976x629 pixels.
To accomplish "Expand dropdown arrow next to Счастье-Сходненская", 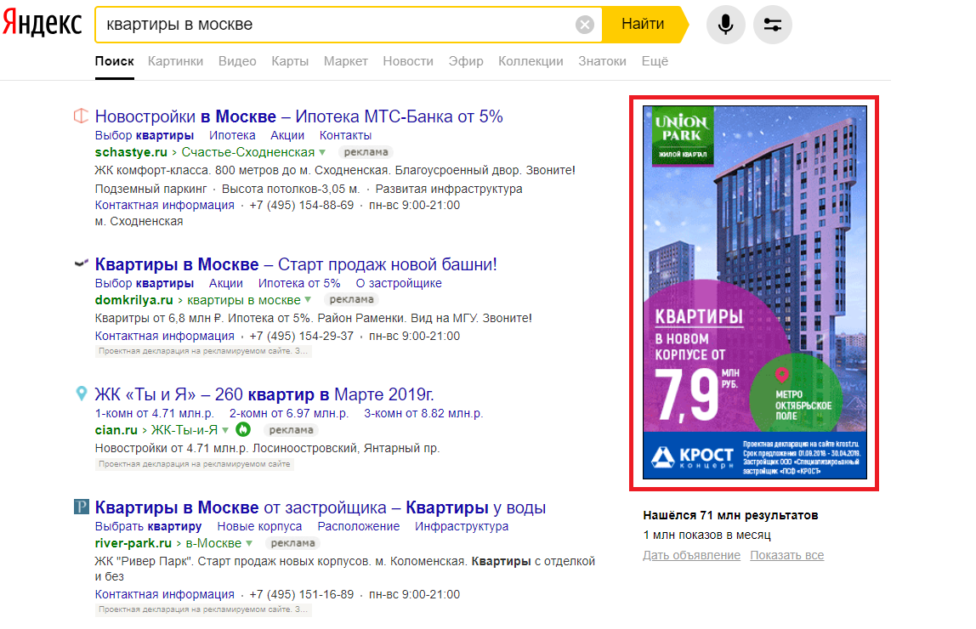I will pos(322,152).
